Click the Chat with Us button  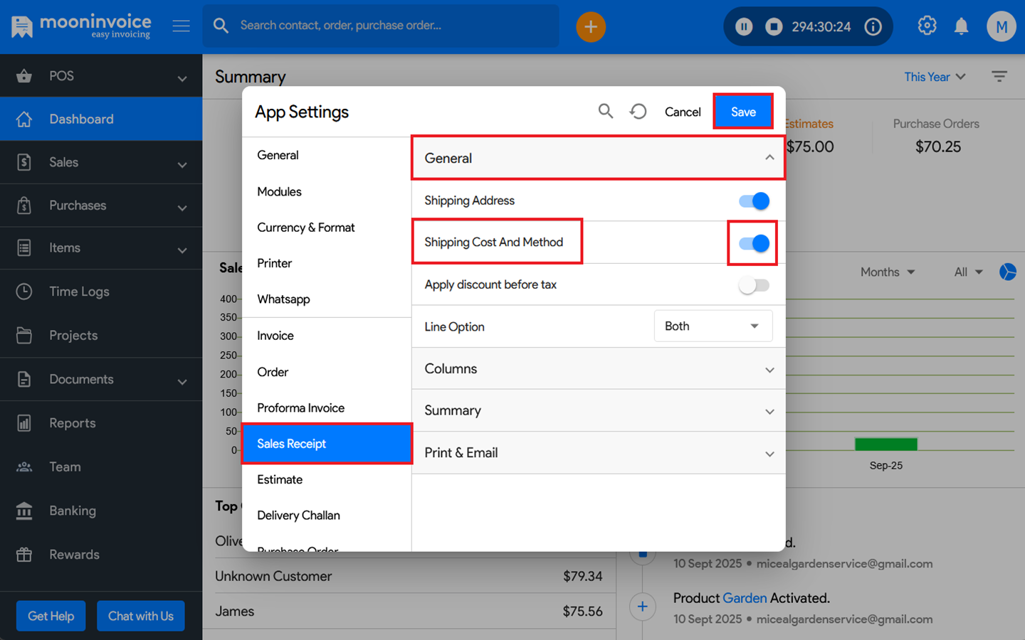[x=140, y=616]
